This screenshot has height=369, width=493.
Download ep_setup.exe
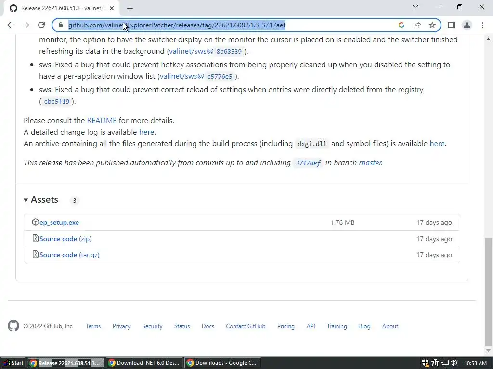(59, 223)
